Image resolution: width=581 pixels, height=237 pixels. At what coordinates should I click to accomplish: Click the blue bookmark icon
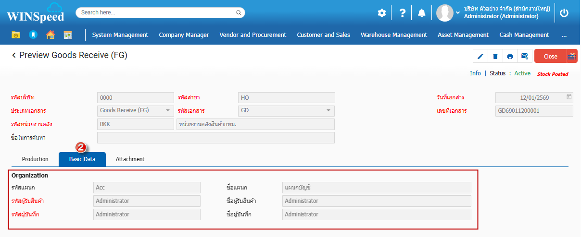(33, 35)
